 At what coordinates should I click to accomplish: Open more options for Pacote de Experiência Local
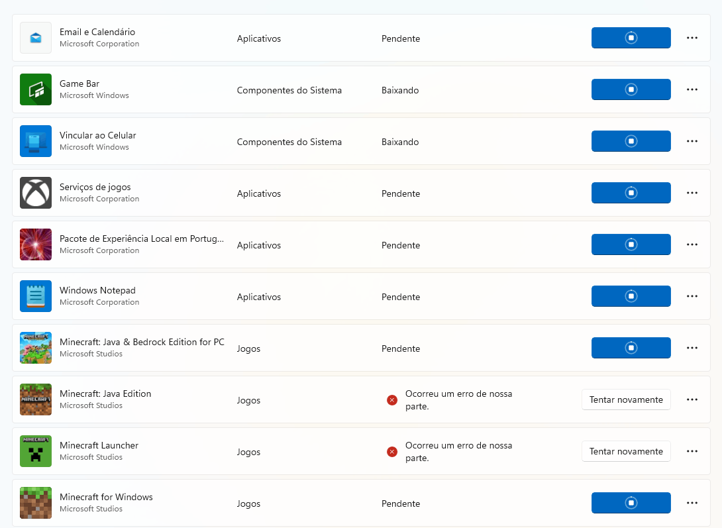(x=692, y=244)
